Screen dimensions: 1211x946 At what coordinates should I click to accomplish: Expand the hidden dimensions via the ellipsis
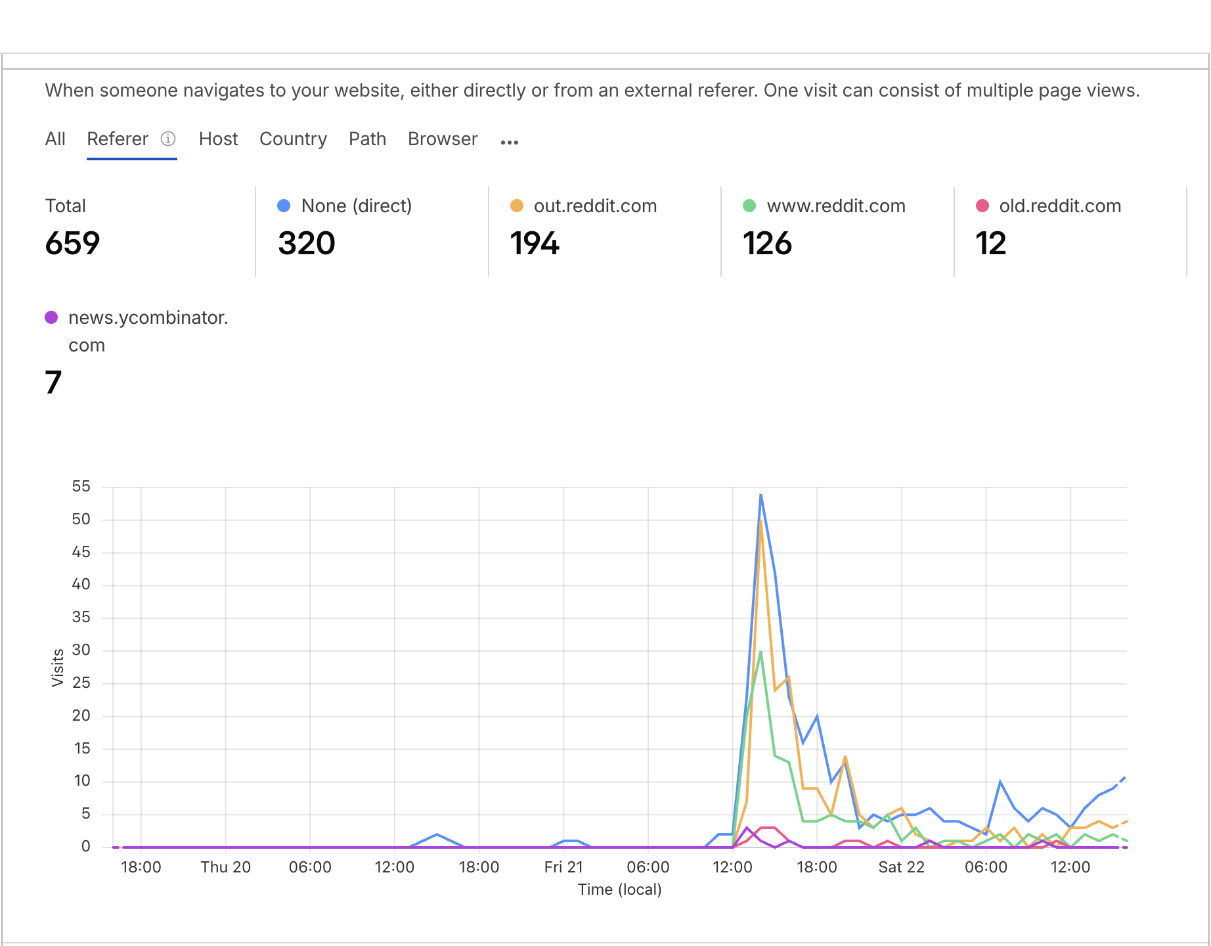tap(510, 140)
